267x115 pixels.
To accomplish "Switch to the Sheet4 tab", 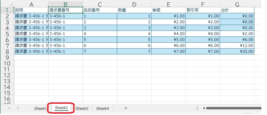I will click(x=102, y=109).
